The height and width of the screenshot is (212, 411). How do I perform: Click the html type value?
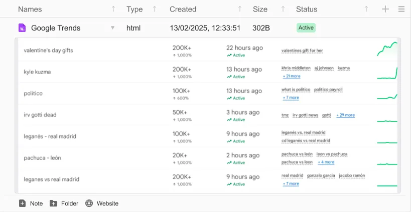click(x=133, y=28)
